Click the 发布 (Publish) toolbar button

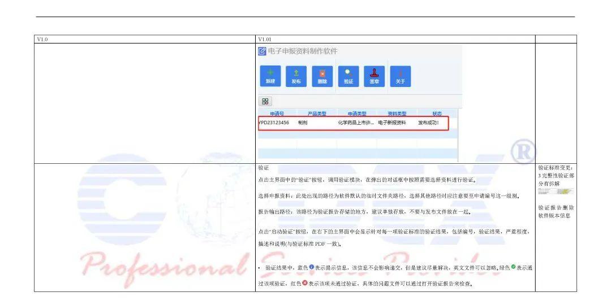tap(296, 76)
